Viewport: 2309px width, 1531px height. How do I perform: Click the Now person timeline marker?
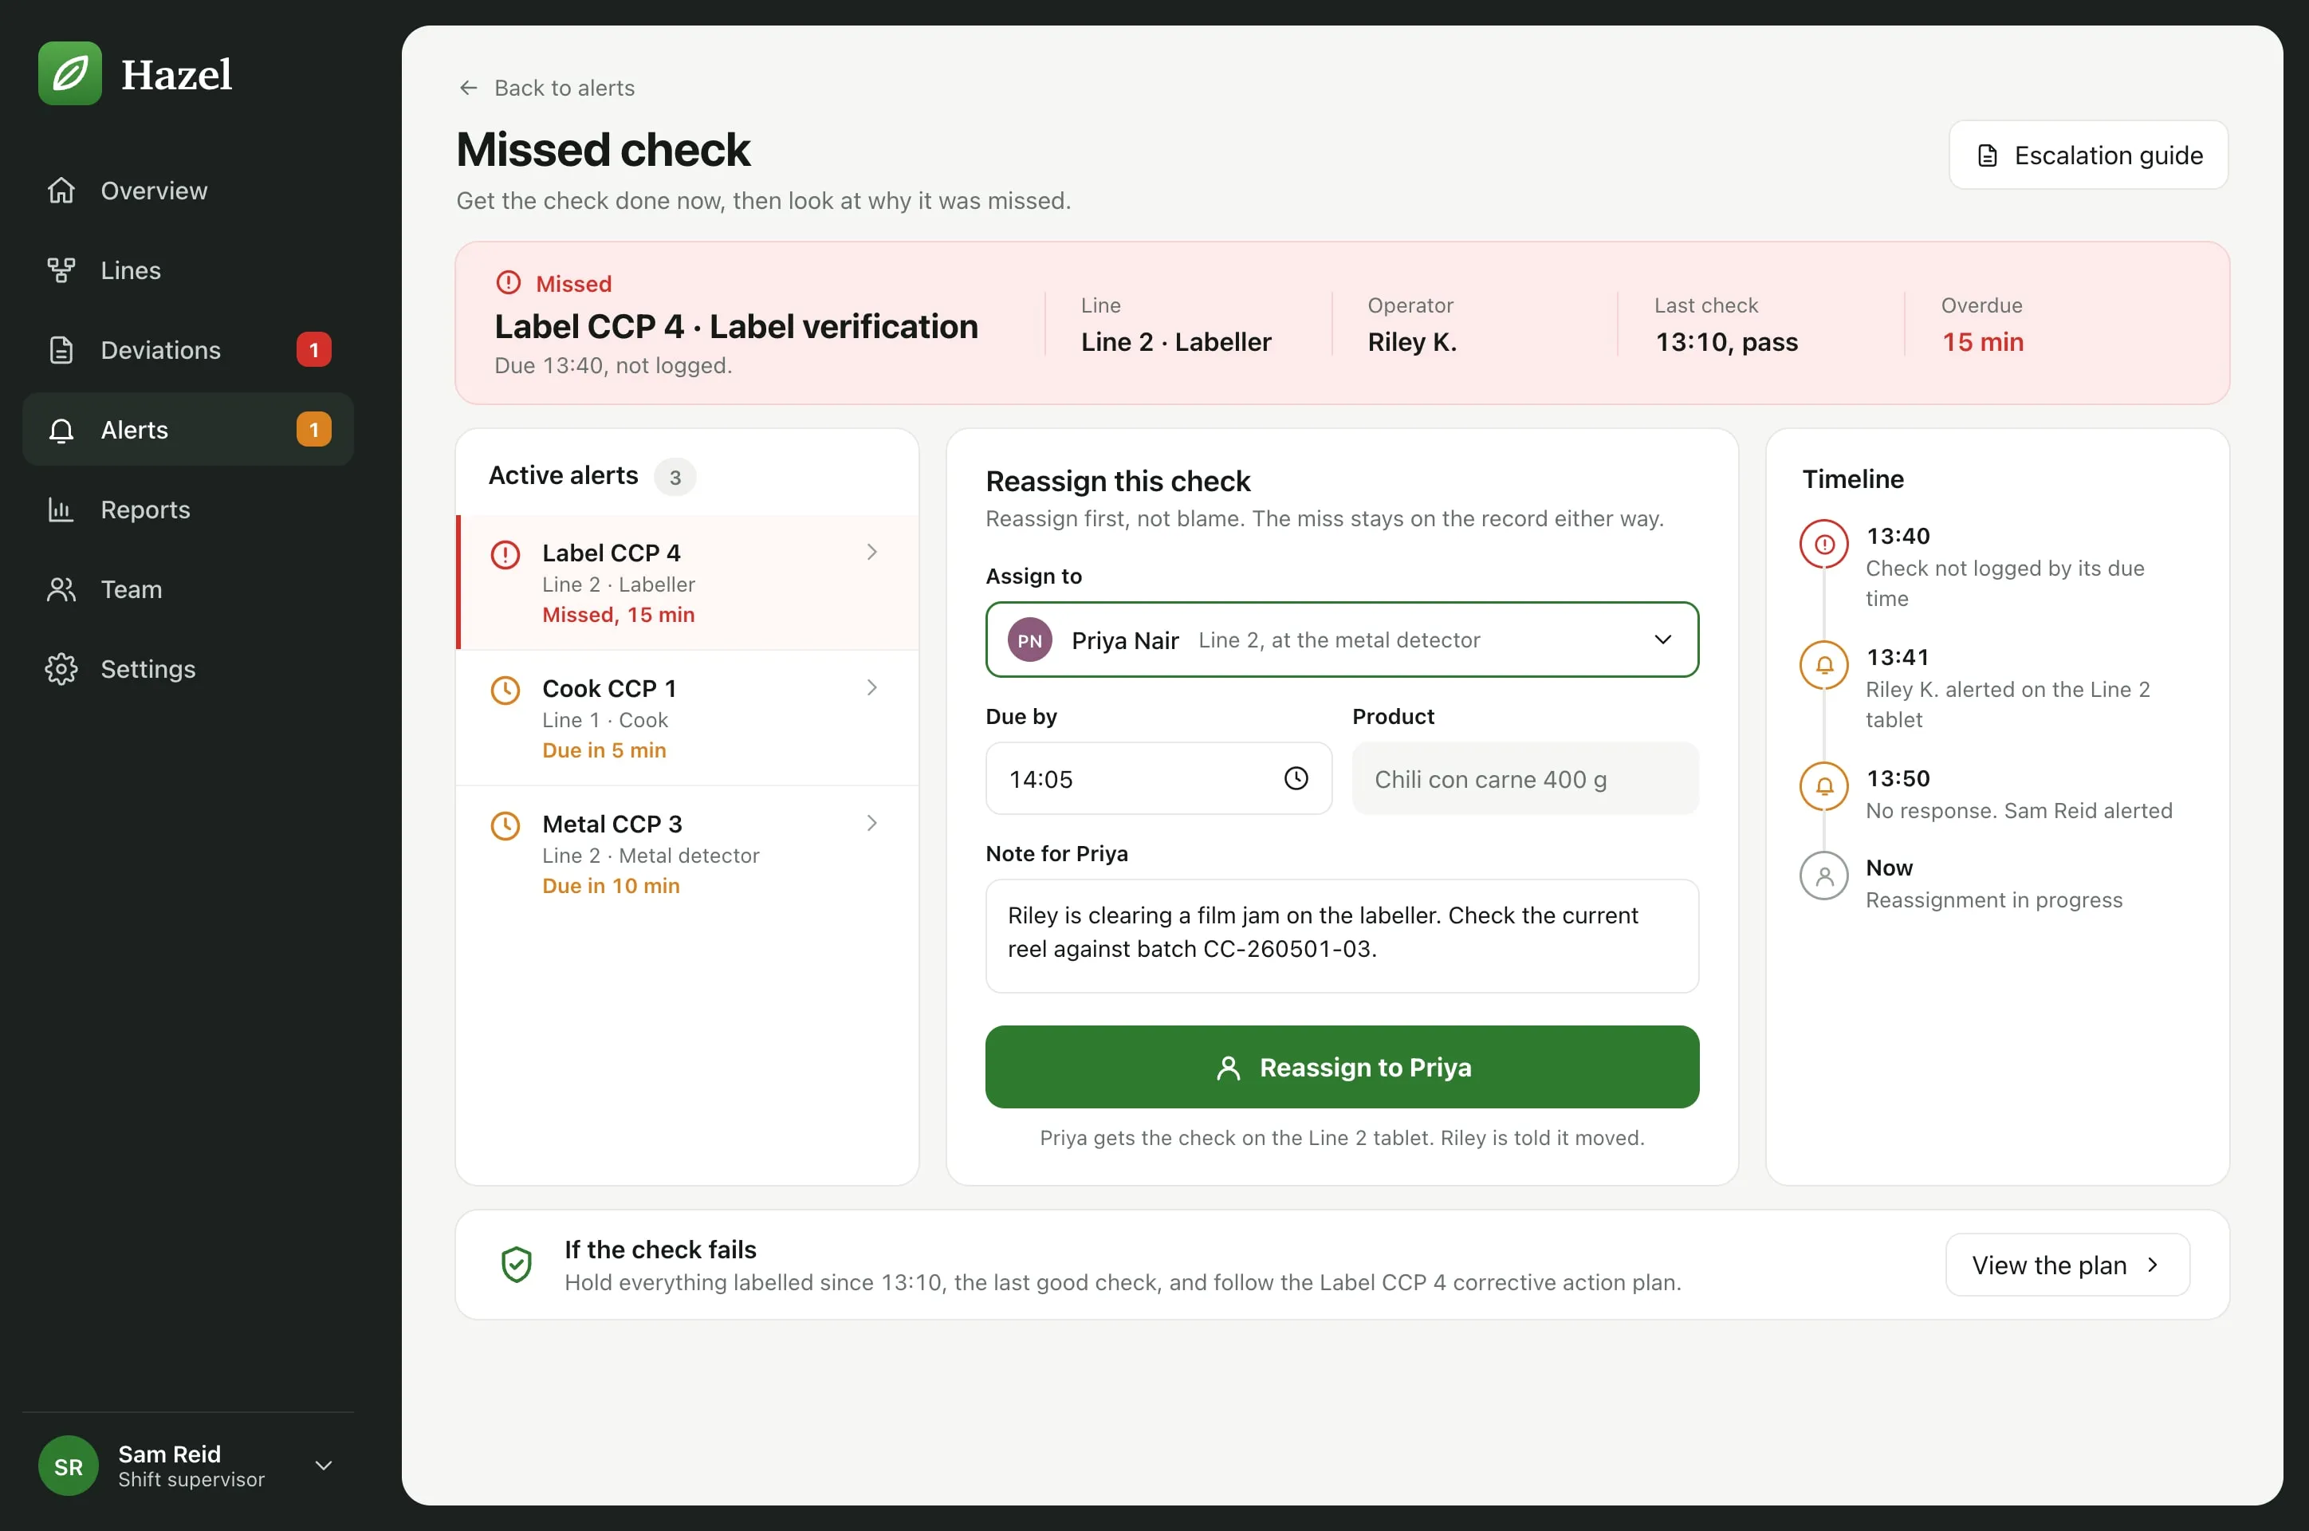pyautogui.click(x=1823, y=876)
